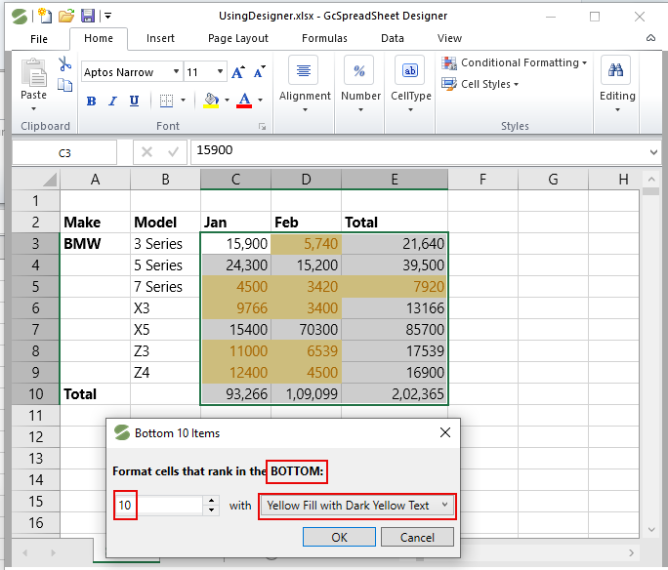Click the Save disk icon in title bar
Screen dimensions: 668x570
click(88, 16)
